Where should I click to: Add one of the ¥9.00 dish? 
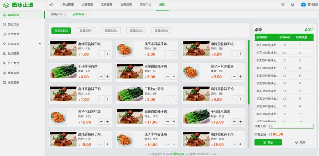240,99
